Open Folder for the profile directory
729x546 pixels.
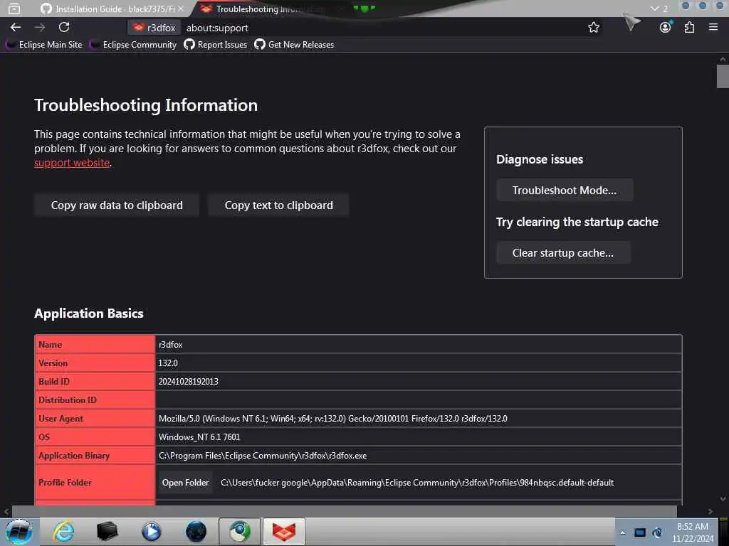186,483
